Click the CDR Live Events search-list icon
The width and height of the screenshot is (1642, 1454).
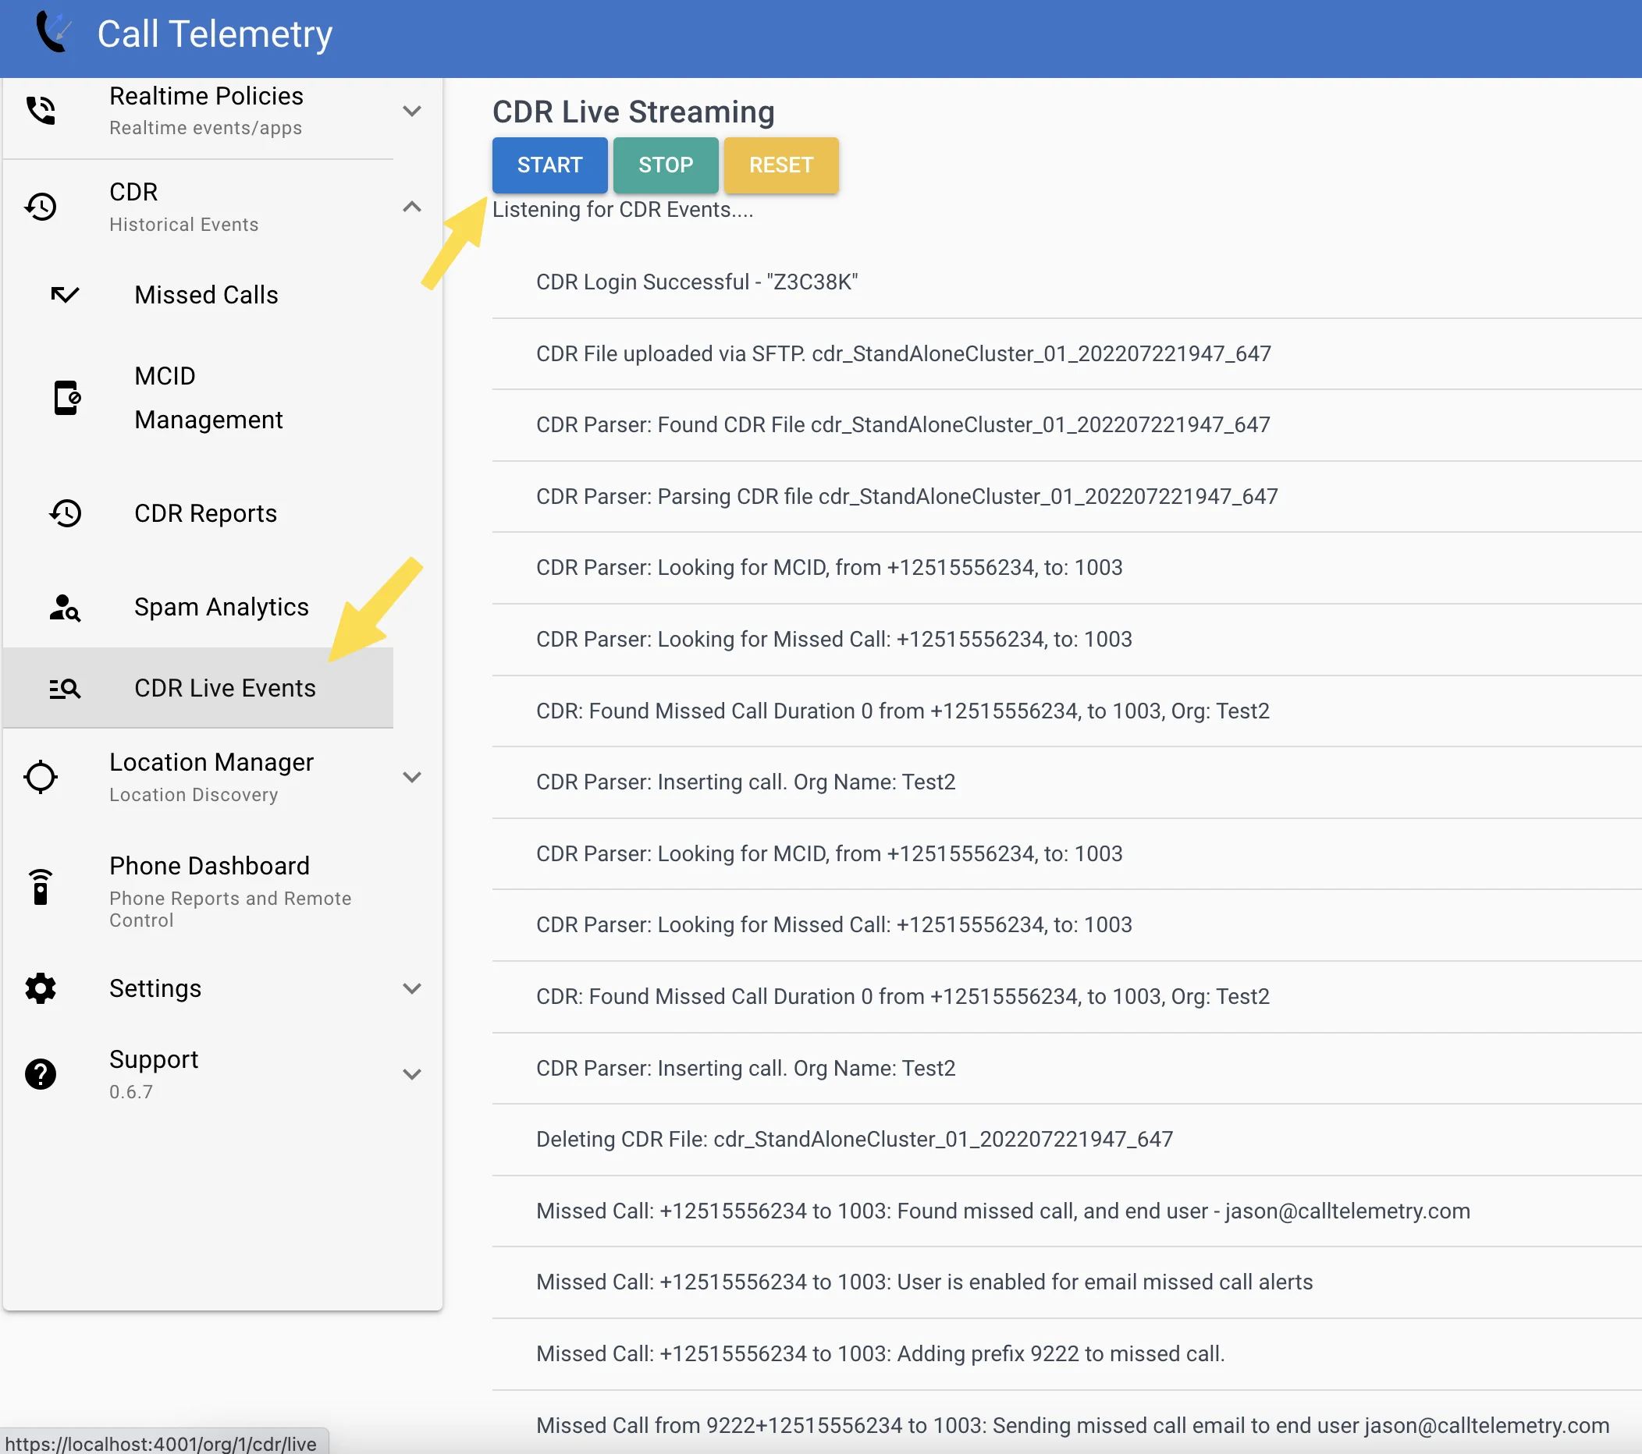click(65, 689)
